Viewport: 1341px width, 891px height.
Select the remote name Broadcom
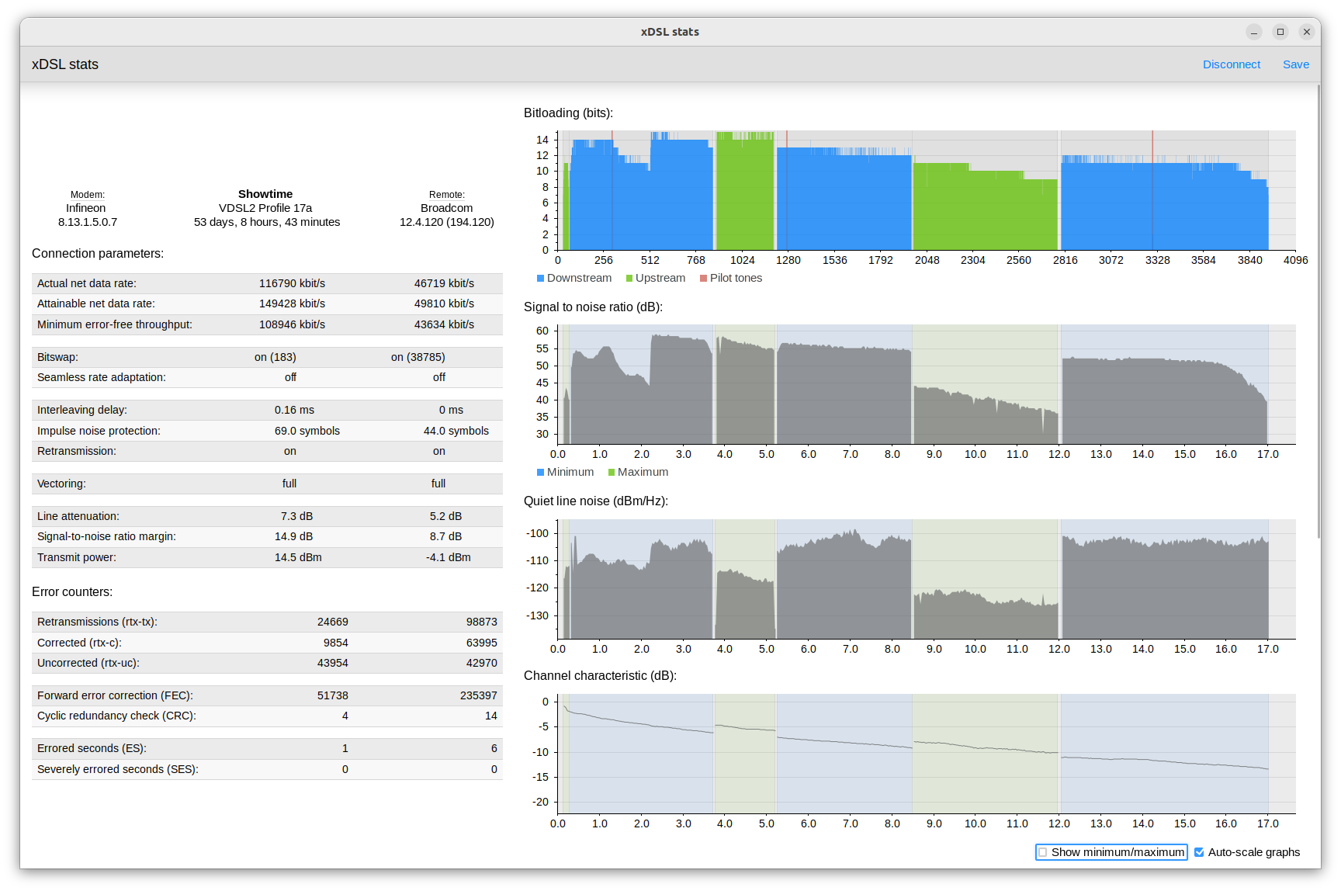447,208
